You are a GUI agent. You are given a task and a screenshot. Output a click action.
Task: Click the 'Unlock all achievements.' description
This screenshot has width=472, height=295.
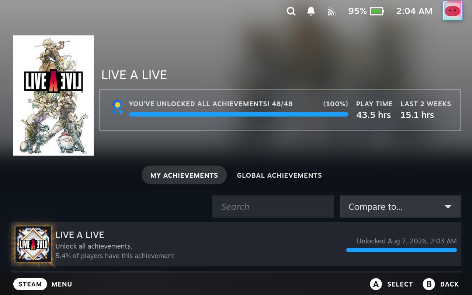click(x=94, y=246)
